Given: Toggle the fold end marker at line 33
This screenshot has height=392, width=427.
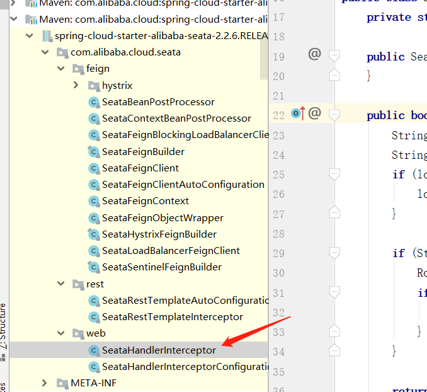Looking at the screenshot, I should point(334,331).
